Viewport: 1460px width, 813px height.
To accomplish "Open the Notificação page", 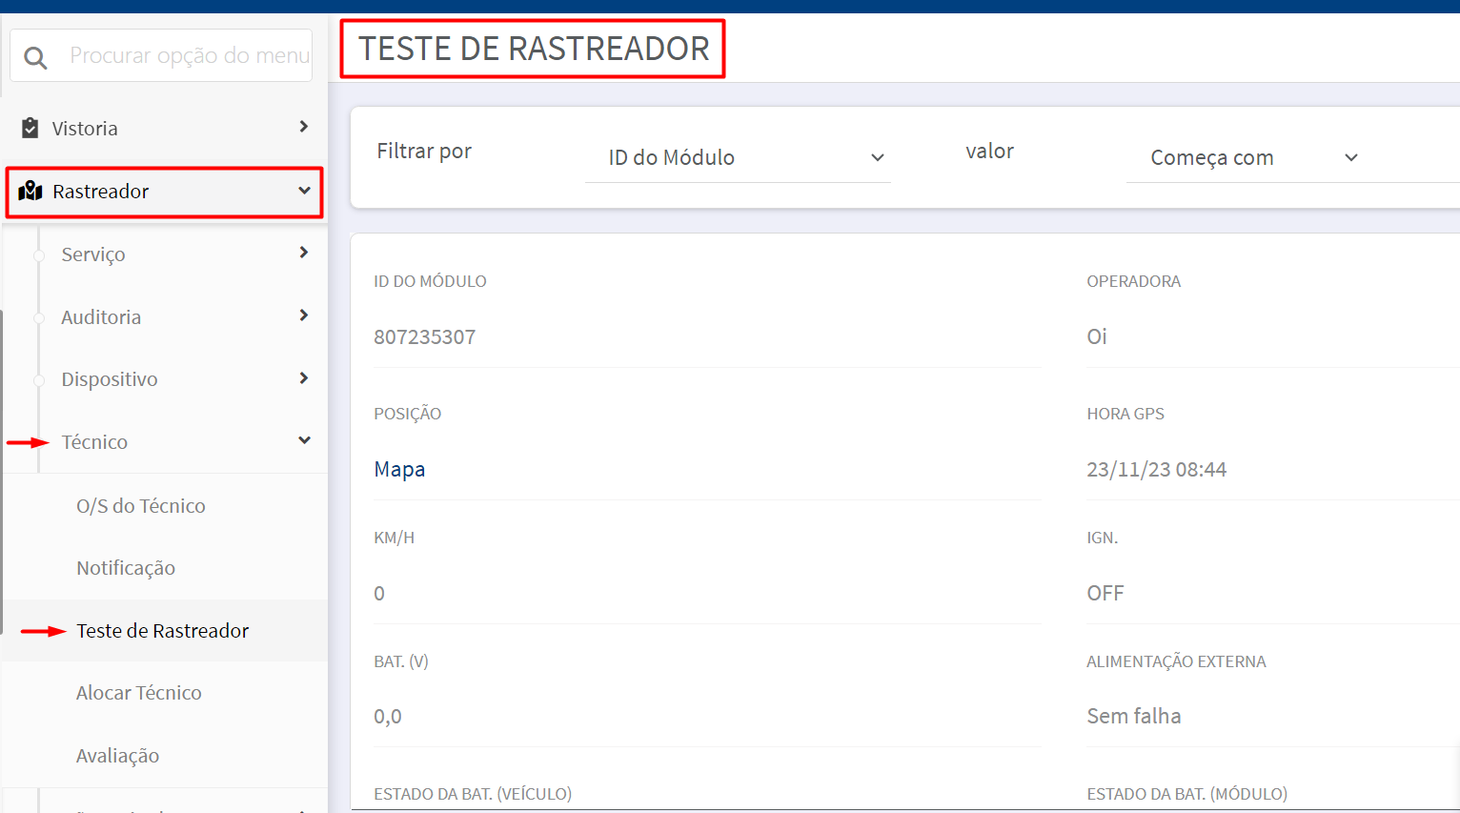I will click(x=126, y=568).
